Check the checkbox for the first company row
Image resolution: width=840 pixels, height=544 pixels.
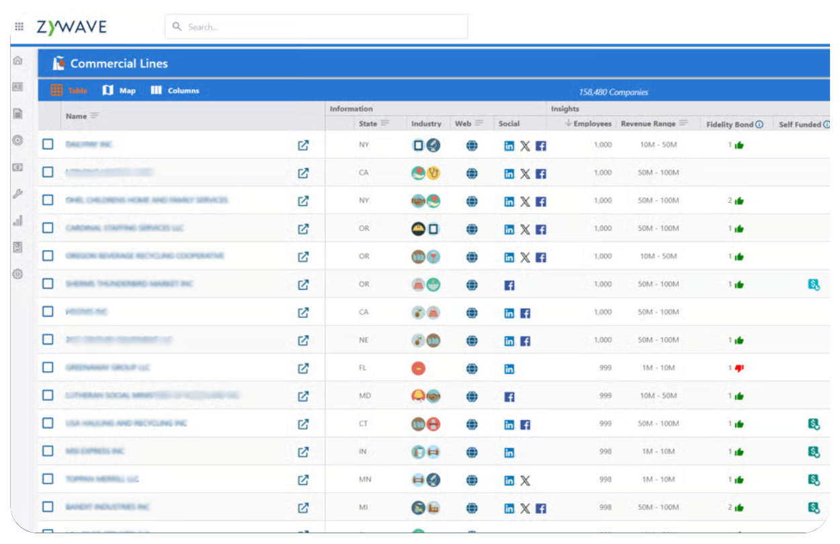pyautogui.click(x=48, y=144)
